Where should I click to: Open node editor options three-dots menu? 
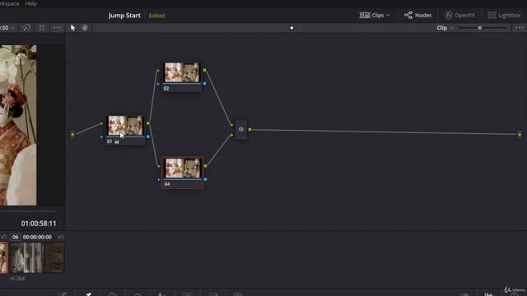[x=520, y=28]
